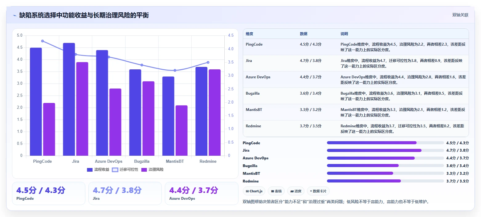Select the 表格 chip
The image size is (481, 217).
point(276,191)
